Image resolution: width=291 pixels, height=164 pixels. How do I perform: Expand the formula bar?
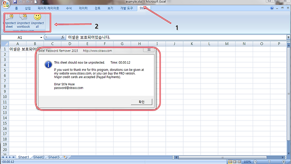289,37
